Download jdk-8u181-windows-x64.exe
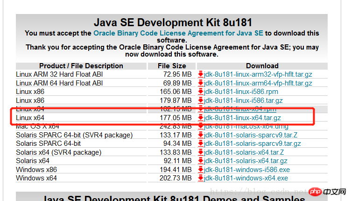The image size is (351, 201). (x=246, y=178)
